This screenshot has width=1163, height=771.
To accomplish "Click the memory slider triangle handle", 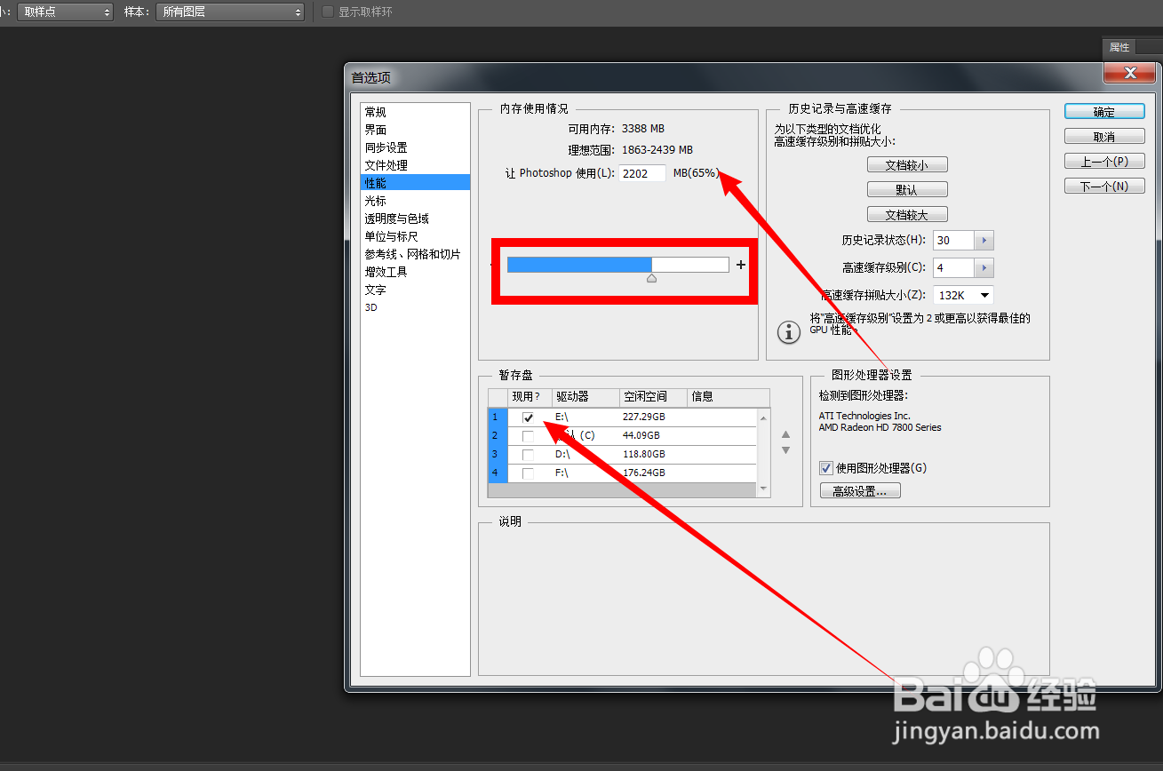I will coord(651,279).
